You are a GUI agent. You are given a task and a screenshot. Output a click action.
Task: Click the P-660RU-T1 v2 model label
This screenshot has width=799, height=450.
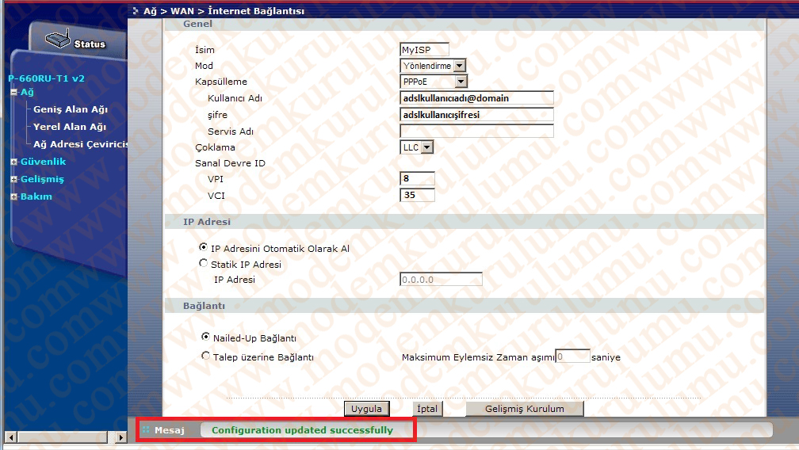(46, 78)
